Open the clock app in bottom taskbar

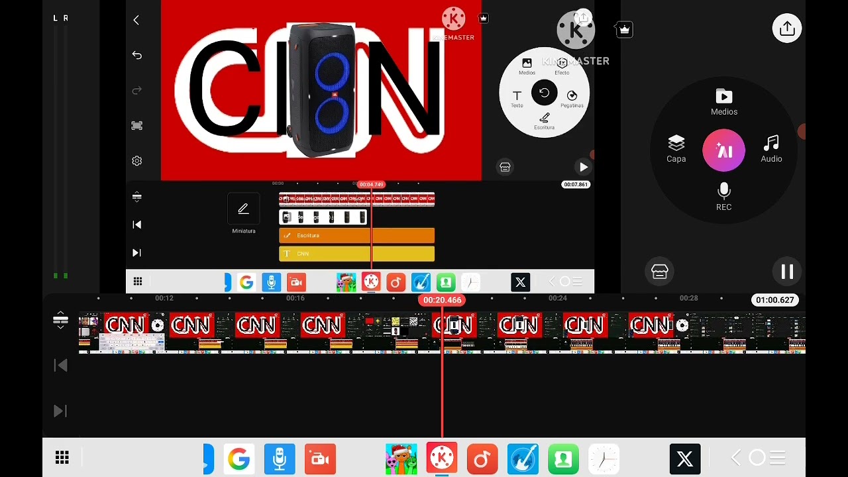604,458
